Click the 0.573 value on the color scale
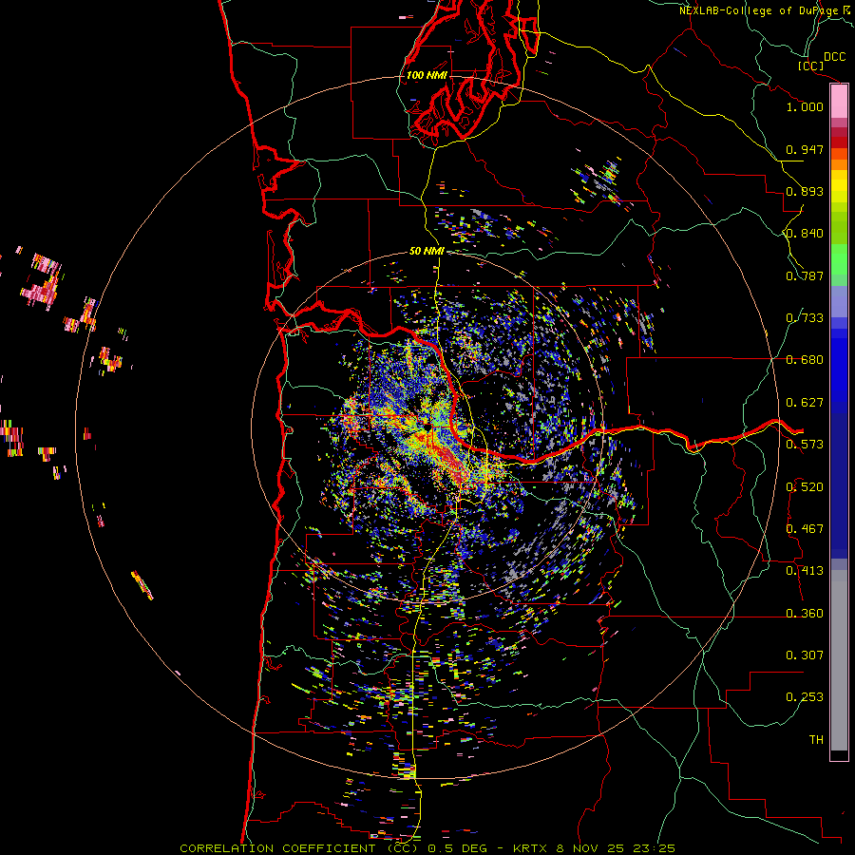This screenshot has height=855, width=855. pos(805,445)
